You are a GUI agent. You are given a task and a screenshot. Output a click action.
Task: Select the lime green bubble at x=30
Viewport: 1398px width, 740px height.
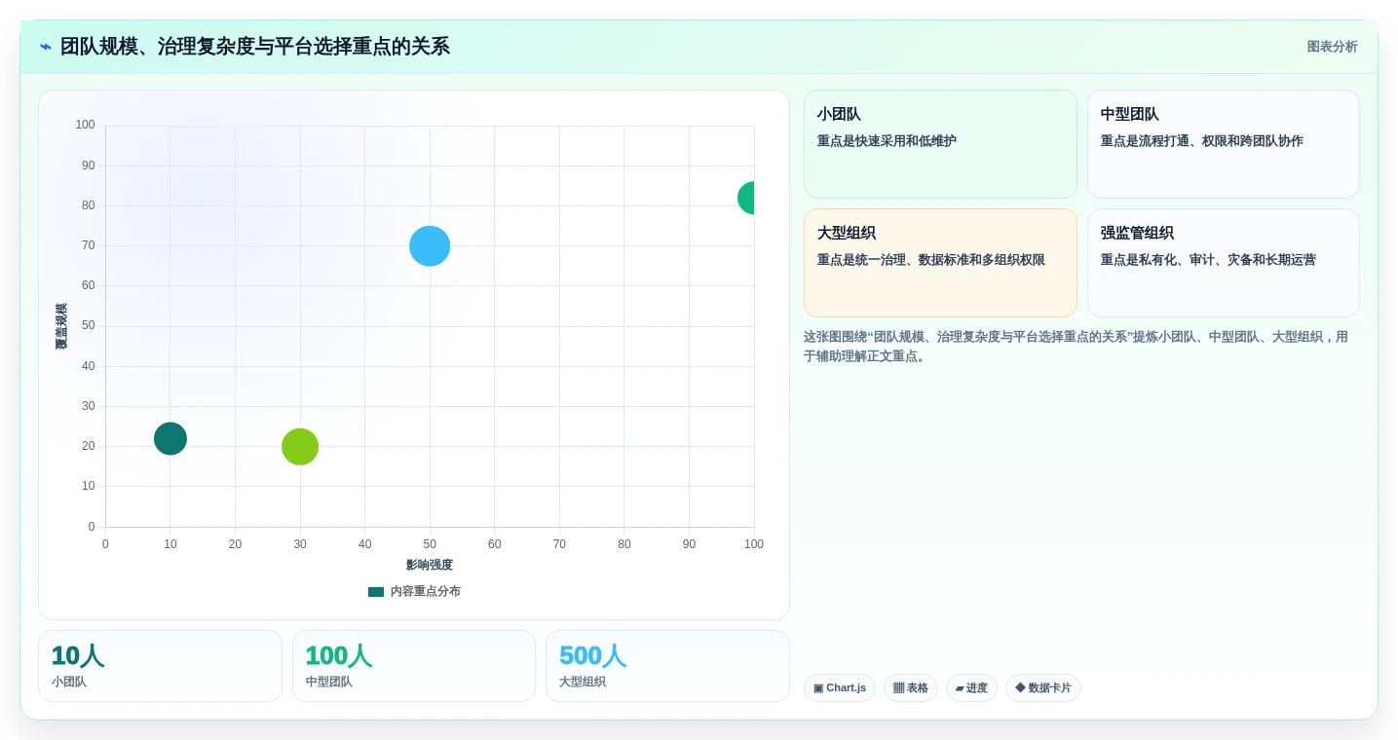pyautogui.click(x=300, y=447)
